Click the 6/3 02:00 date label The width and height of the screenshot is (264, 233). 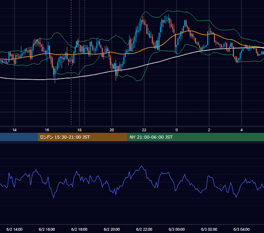(x=209, y=229)
